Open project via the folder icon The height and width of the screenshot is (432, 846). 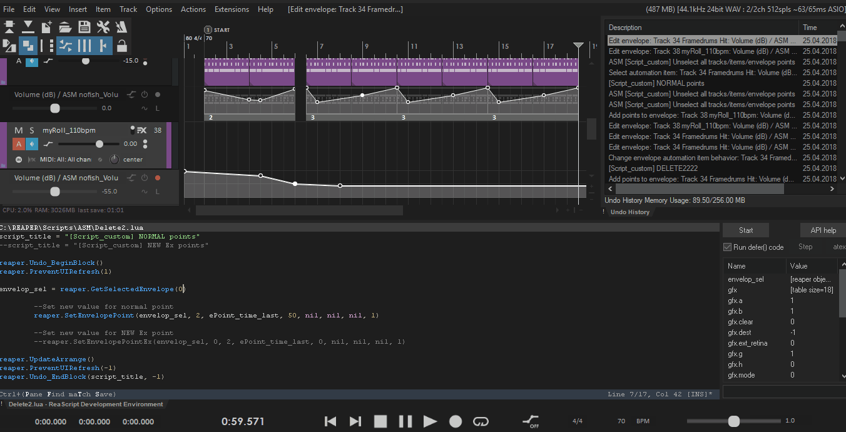[66, 27]
